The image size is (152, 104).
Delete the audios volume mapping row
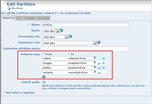(95, 67)
